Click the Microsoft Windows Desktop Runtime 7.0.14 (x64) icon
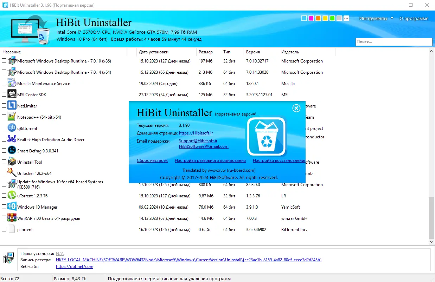Image resolution: width=435 pixels, height=282 pixels. pyautogui.click(x=12, y=72)
